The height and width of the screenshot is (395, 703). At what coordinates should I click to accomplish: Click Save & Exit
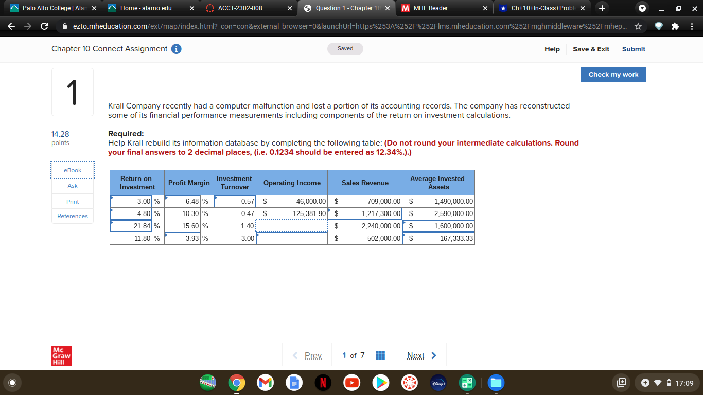click(591, 49)
